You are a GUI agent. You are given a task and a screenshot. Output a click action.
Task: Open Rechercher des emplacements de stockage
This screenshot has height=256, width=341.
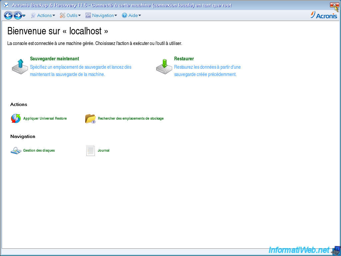tap(131, 118)
